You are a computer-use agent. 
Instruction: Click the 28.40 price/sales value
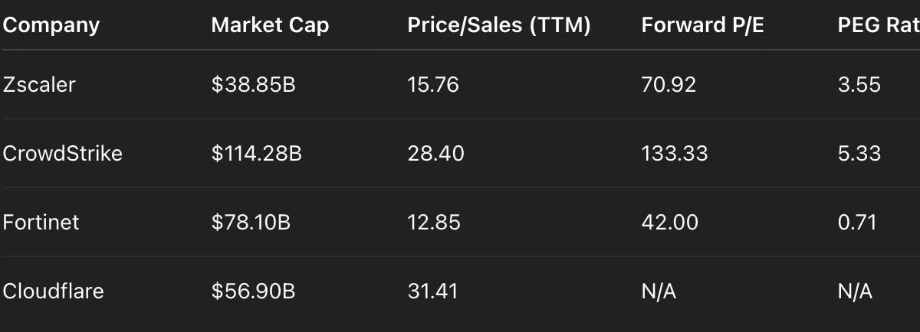click(436, 153)
